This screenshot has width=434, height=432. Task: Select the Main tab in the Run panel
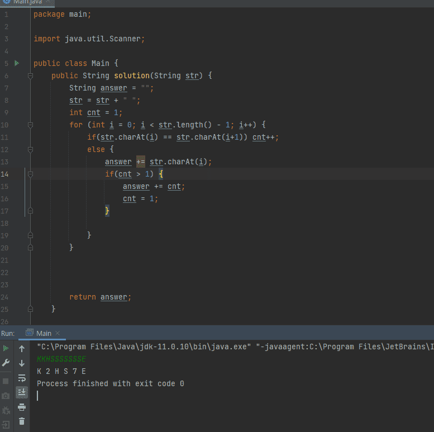click(43, 334)
